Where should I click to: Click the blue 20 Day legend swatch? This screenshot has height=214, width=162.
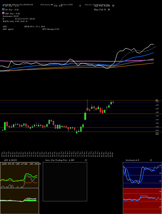click(3, 6)
